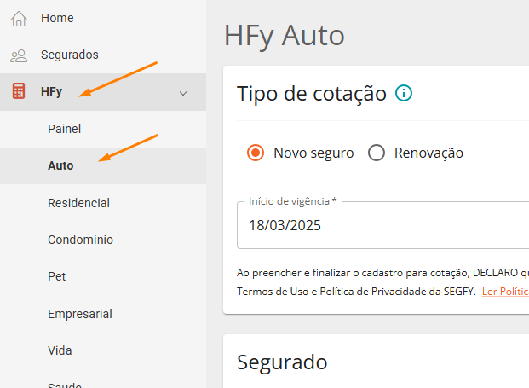The image size is (529, 388).
Task: Select the Novo seguro radio button
Action: click(x=256, y=153)
